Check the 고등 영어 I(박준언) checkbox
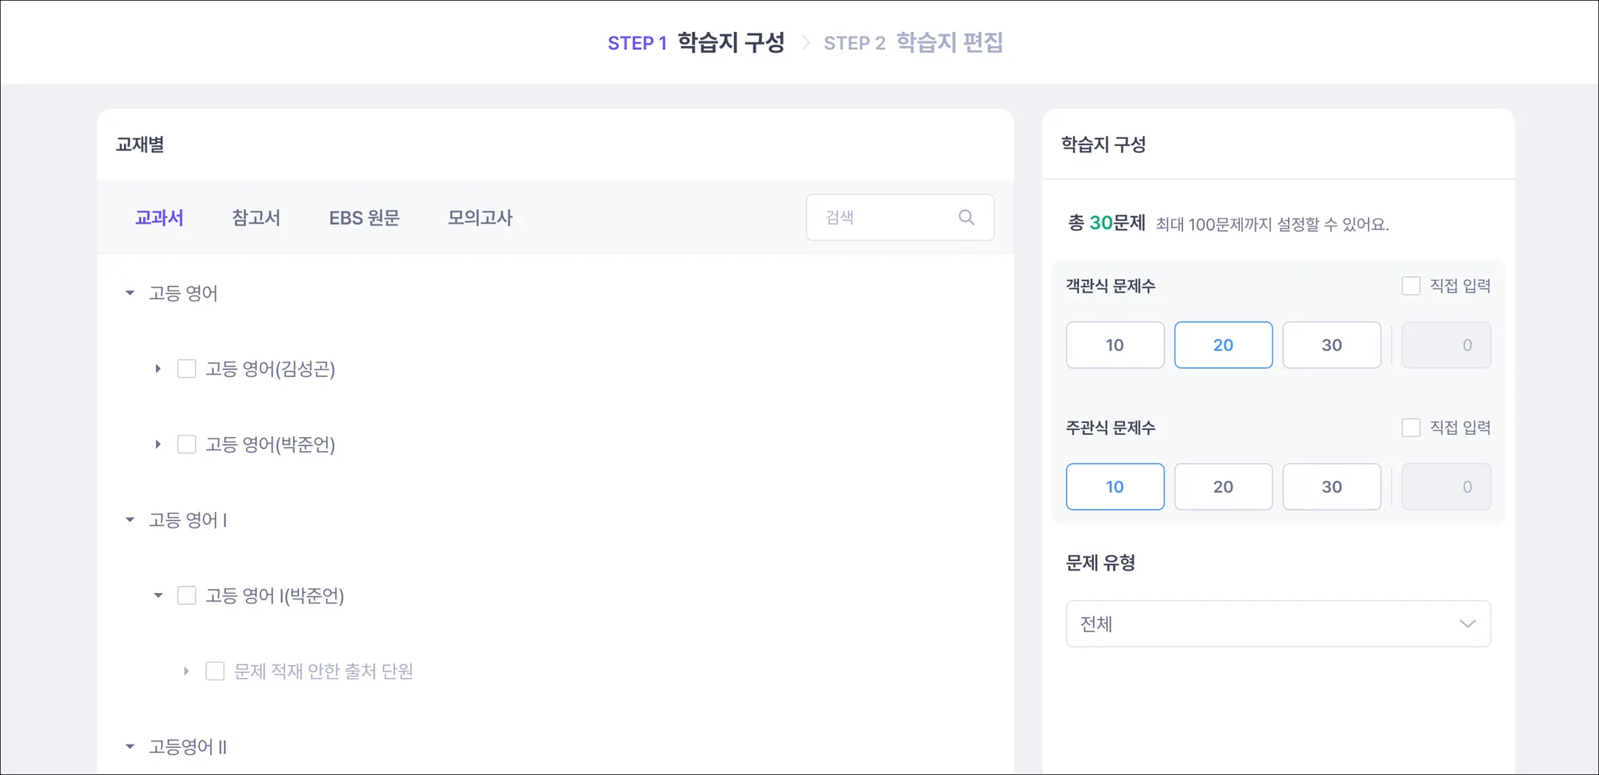 187,596
